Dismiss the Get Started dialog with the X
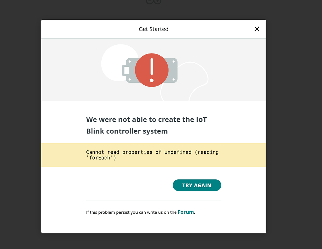The width and height of the screenshot is (322, 249). coord(257,29)
